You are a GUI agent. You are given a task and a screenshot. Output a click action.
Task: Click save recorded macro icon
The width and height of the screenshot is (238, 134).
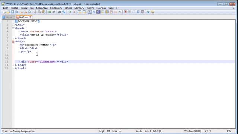pyautogui.click(x=142, y=12)
